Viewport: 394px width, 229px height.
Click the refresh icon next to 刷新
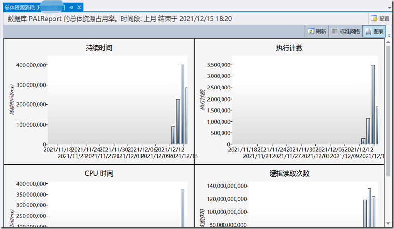311,31
